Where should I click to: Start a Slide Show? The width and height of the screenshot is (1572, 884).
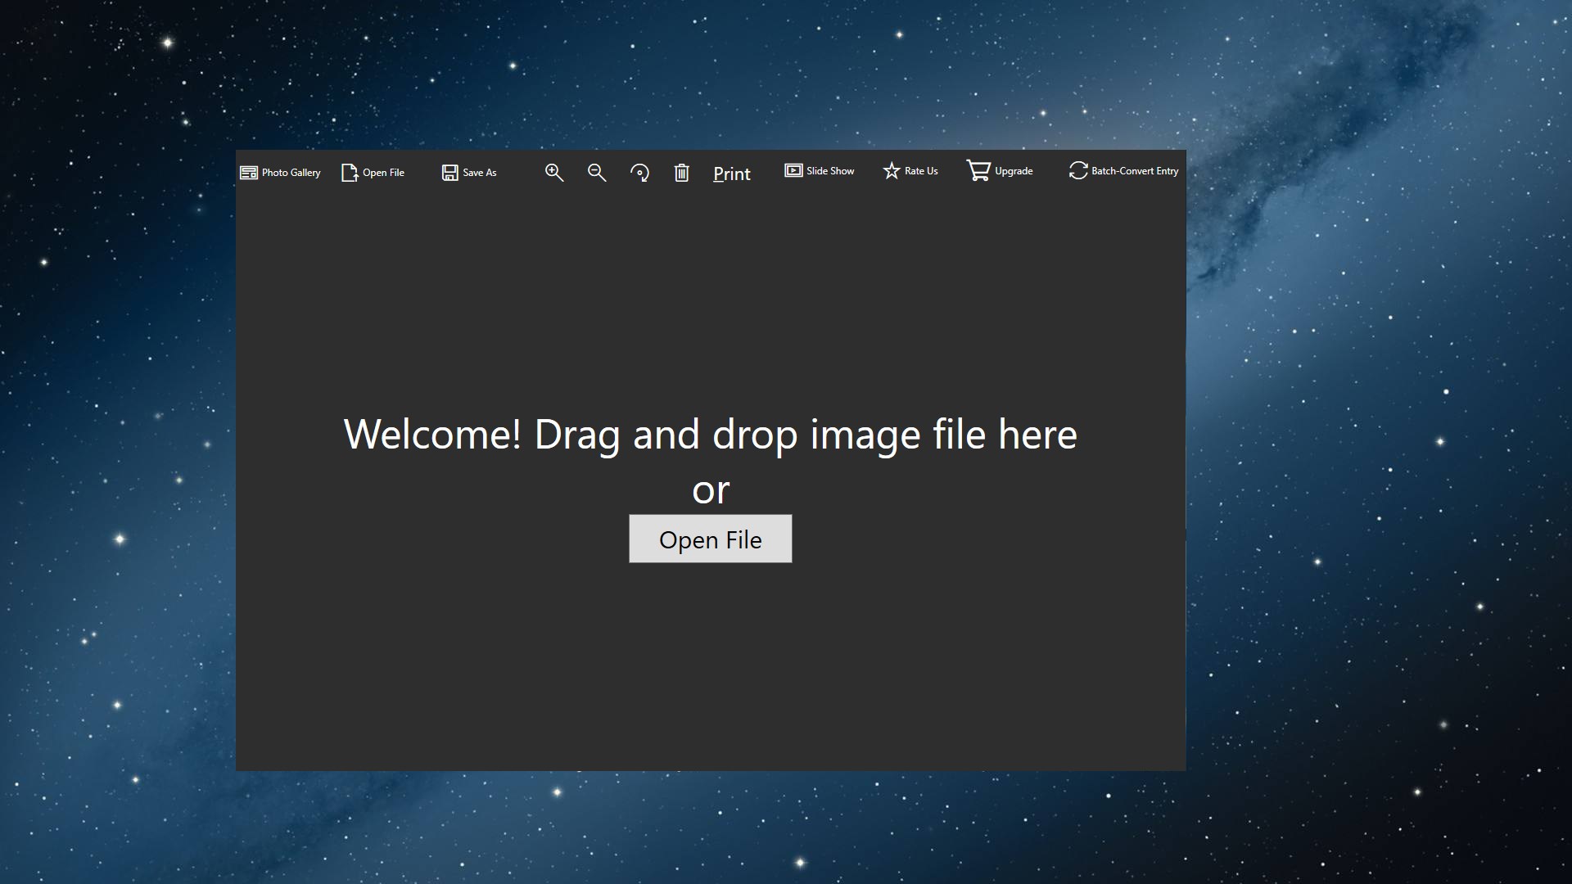(x=793, y=170)
